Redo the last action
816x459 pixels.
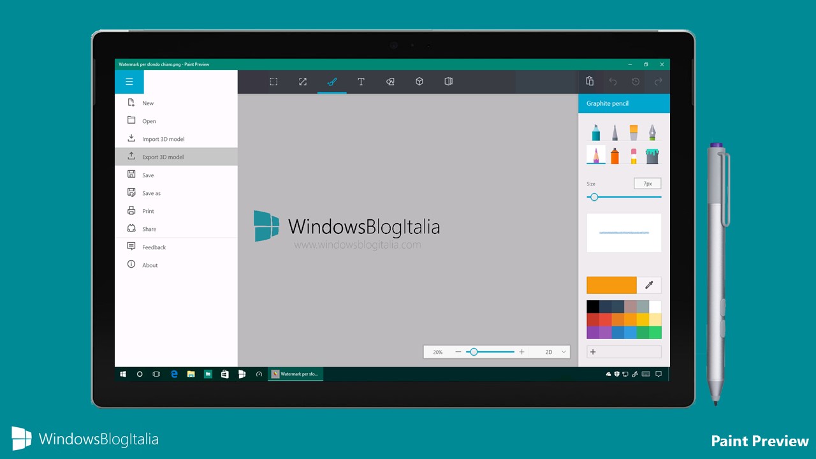659,82
